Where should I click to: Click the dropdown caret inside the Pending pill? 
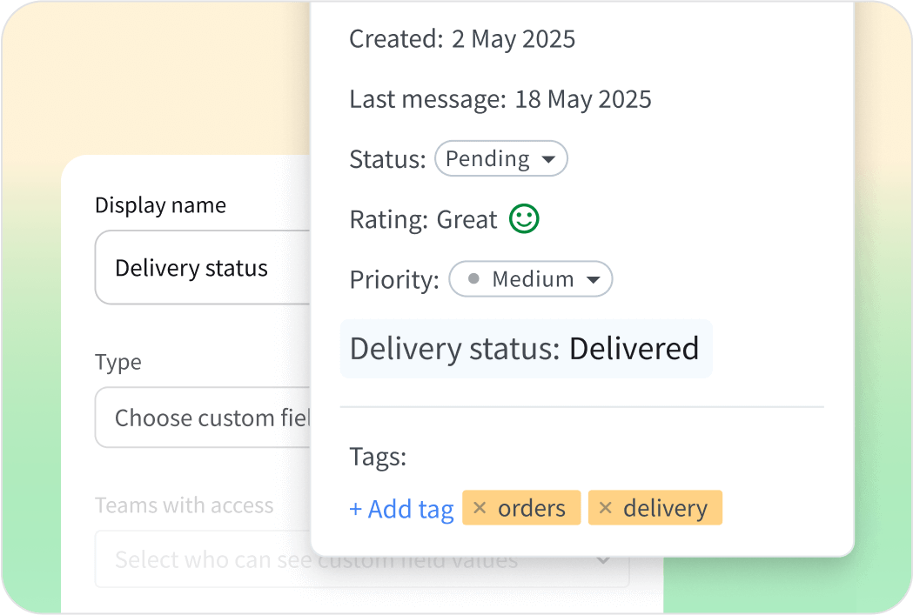coord(550,158)
